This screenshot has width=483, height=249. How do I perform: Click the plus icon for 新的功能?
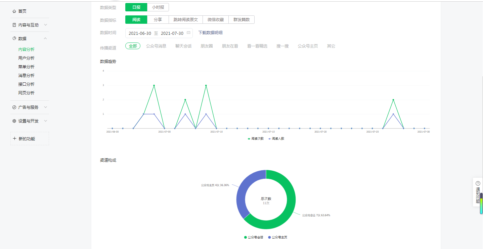14,139
